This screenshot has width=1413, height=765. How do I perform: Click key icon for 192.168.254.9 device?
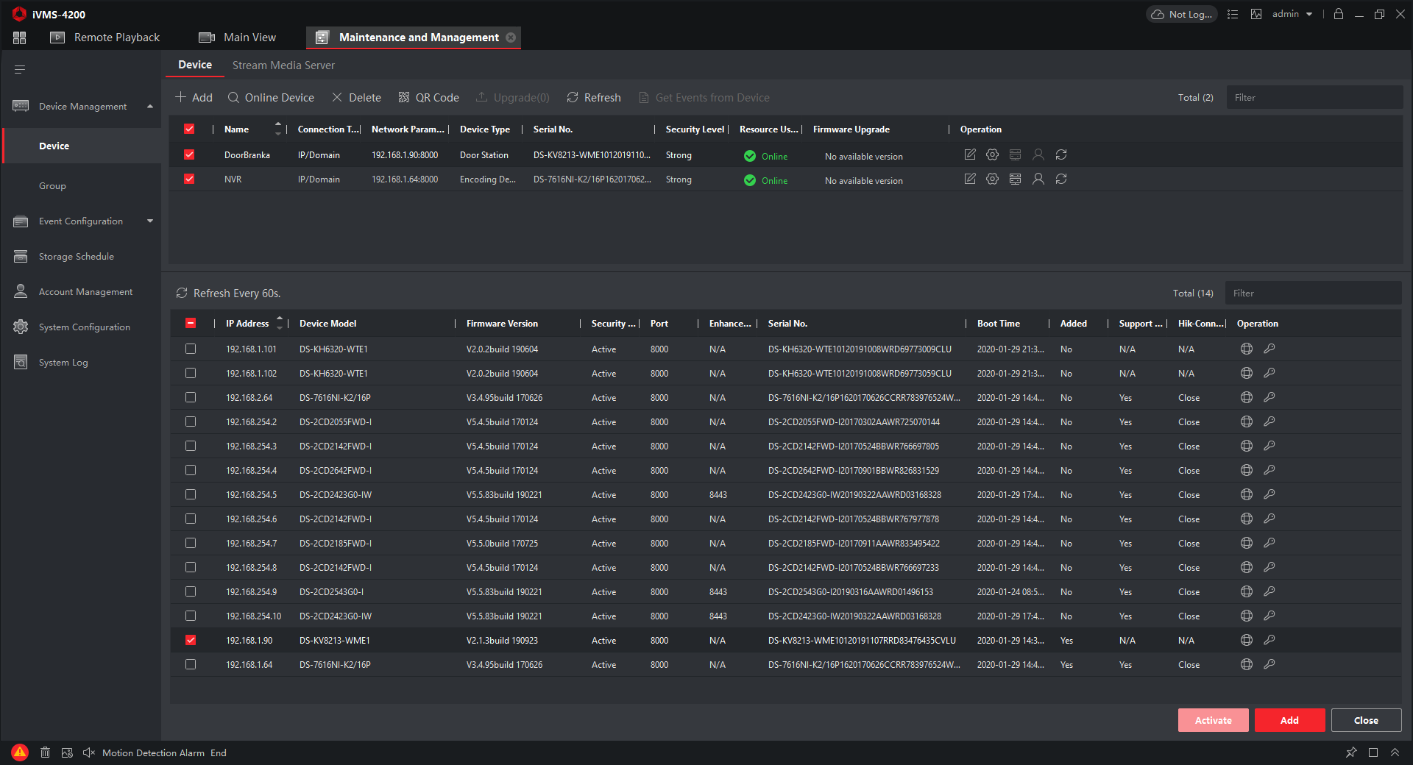pyautogui.click(x=1269, y=592)
